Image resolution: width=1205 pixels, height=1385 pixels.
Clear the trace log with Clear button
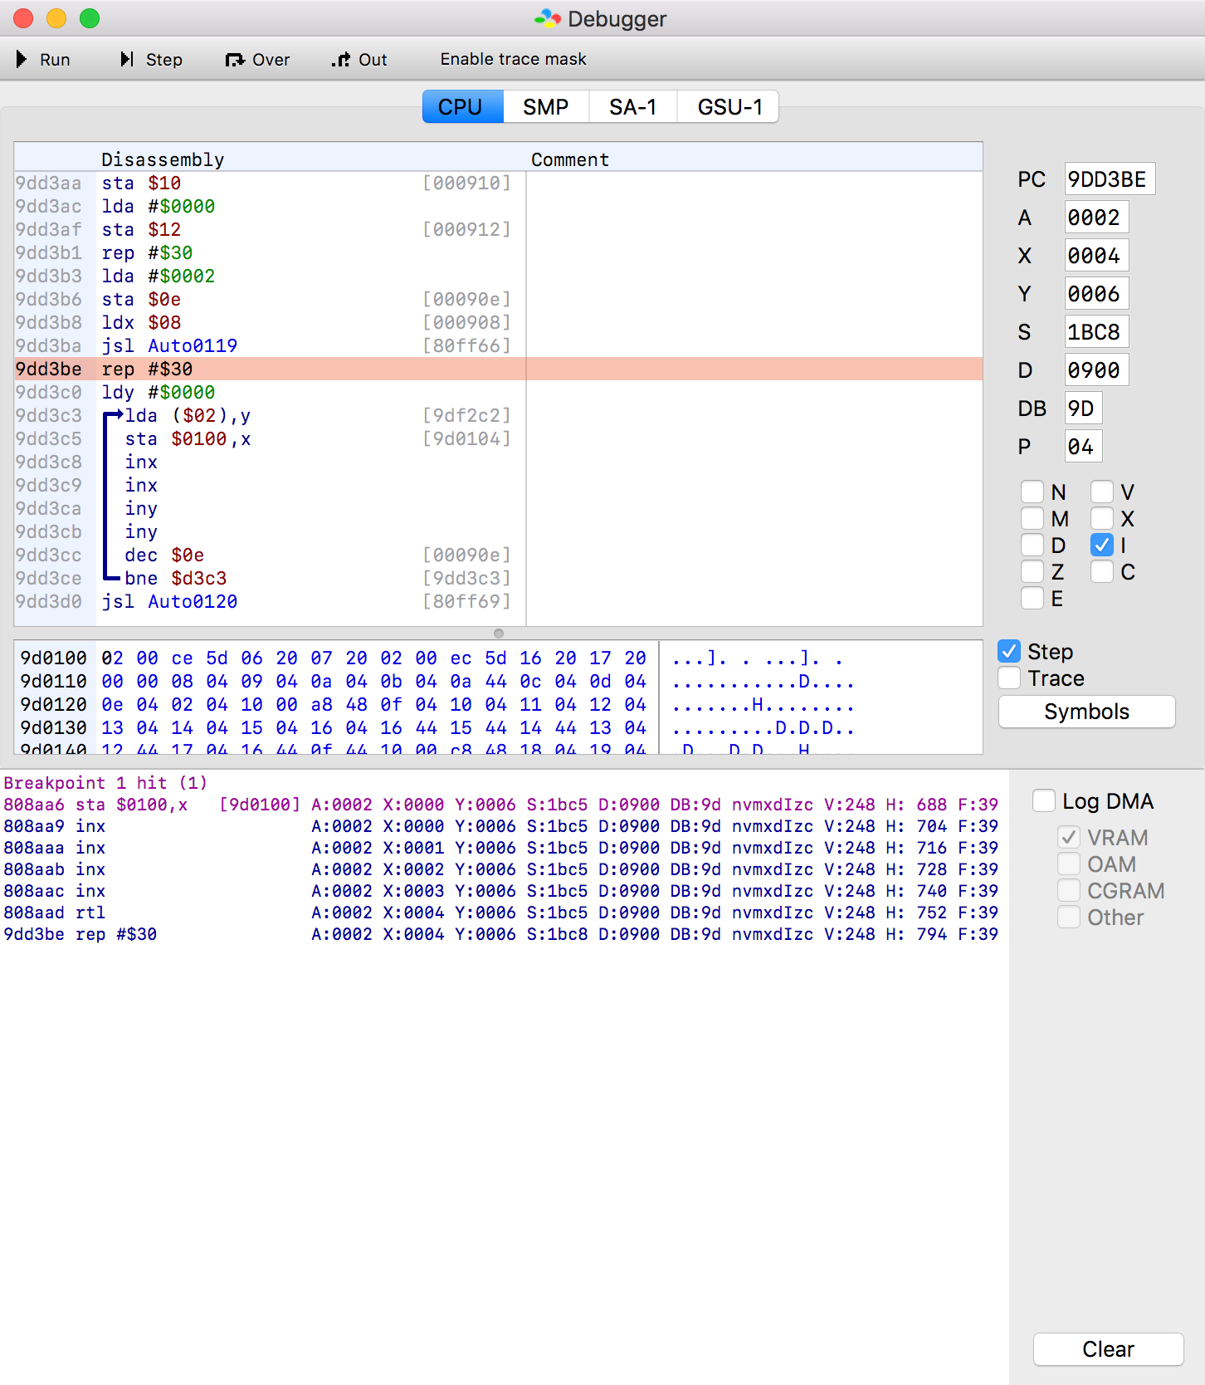tap(1108, 1349)
